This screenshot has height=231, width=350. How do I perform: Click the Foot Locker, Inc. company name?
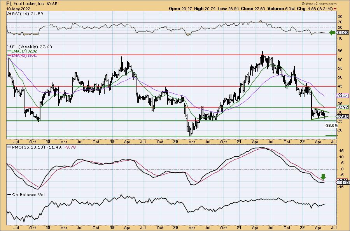[30, 4]
